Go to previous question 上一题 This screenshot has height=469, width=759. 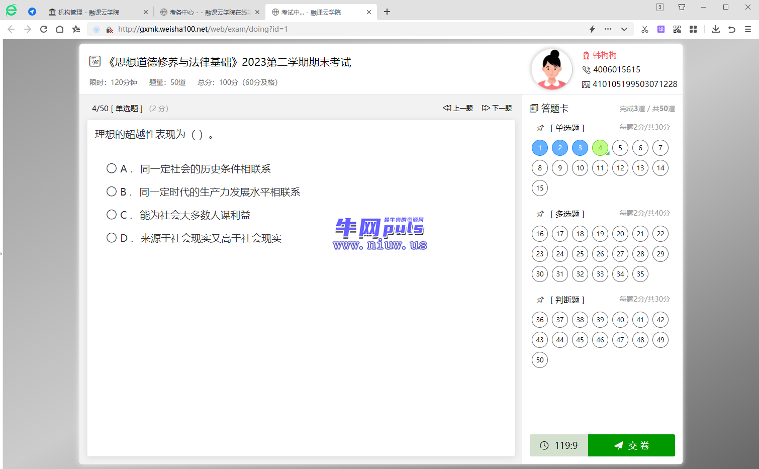457,108
